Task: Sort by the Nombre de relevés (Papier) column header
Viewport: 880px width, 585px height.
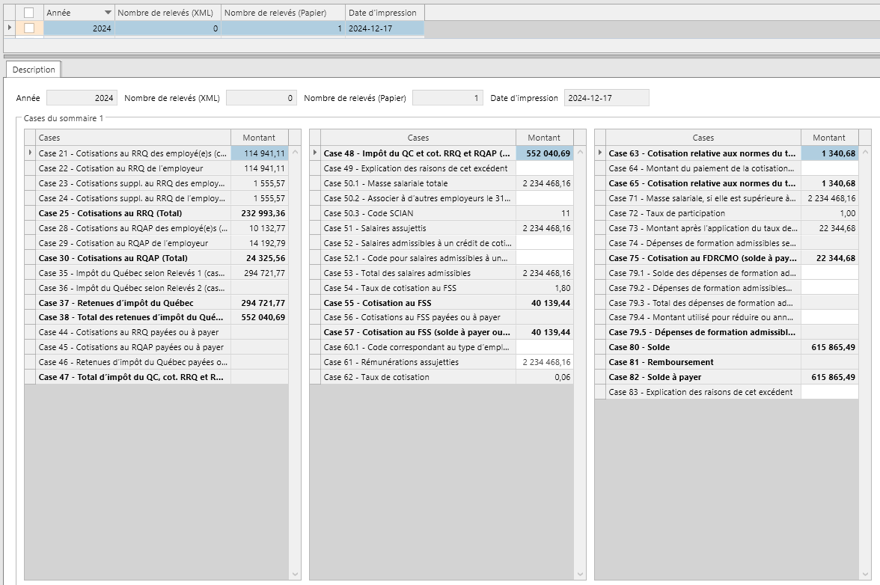Action: click(283, 13)
